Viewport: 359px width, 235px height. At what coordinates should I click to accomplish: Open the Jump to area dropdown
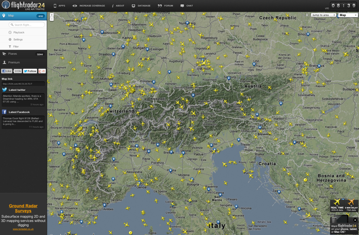coord(323,15)
